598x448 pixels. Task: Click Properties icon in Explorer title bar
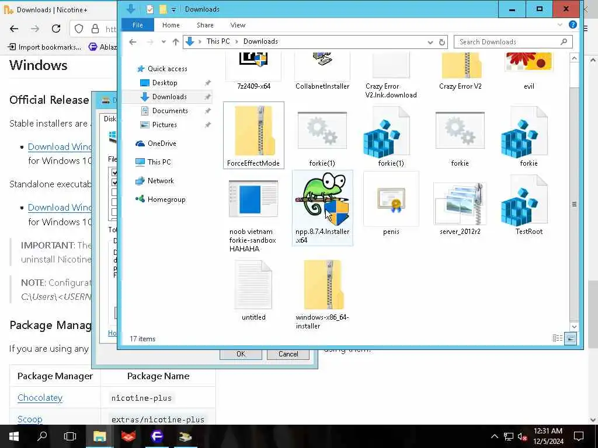[150, 9]
